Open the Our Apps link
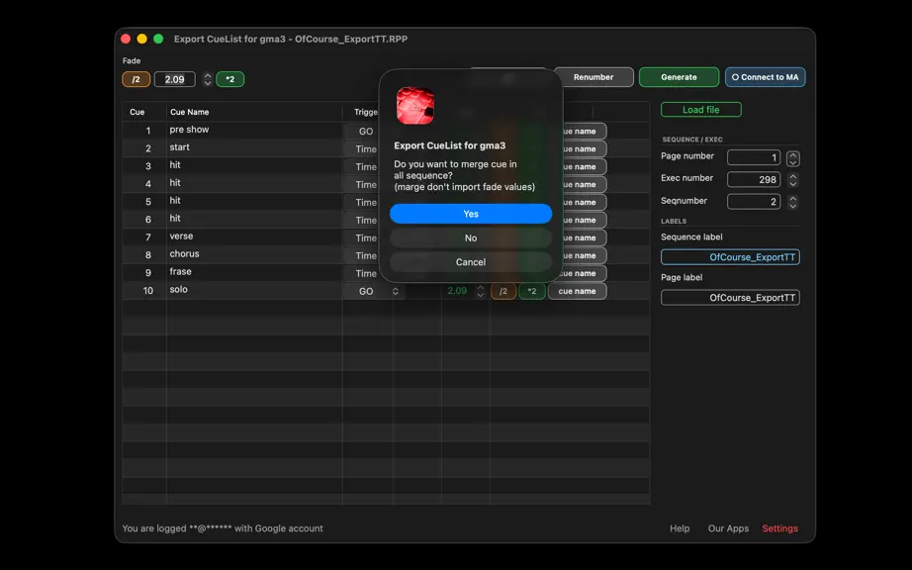The image size is (912, 570). click(728, 528)
